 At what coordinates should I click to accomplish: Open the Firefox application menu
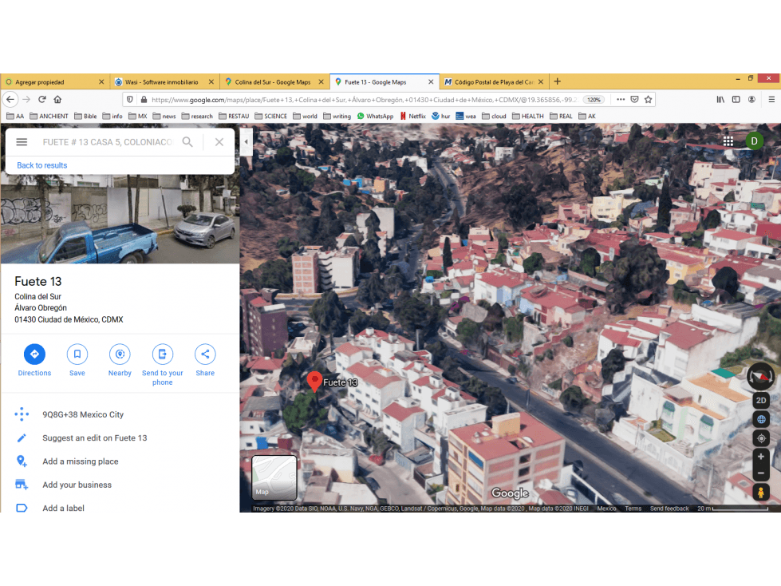point(771,99)
